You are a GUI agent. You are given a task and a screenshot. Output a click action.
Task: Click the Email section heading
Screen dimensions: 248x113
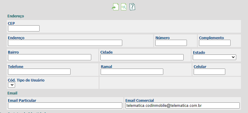(12, 93)
